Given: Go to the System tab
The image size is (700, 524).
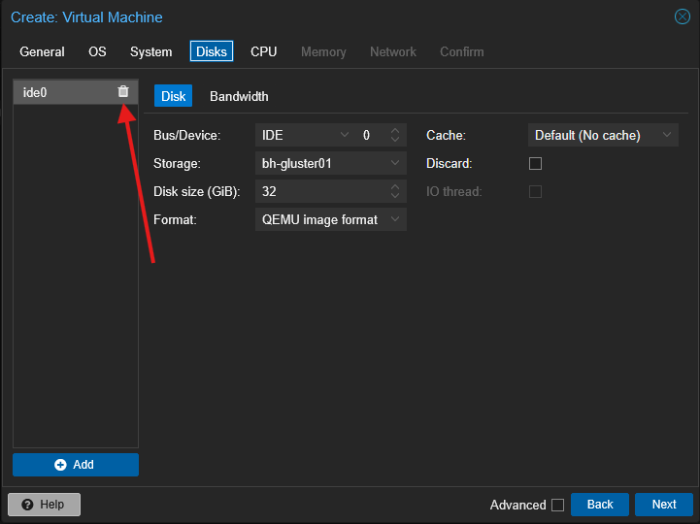Looking at the screenshot, I should 150,51.
